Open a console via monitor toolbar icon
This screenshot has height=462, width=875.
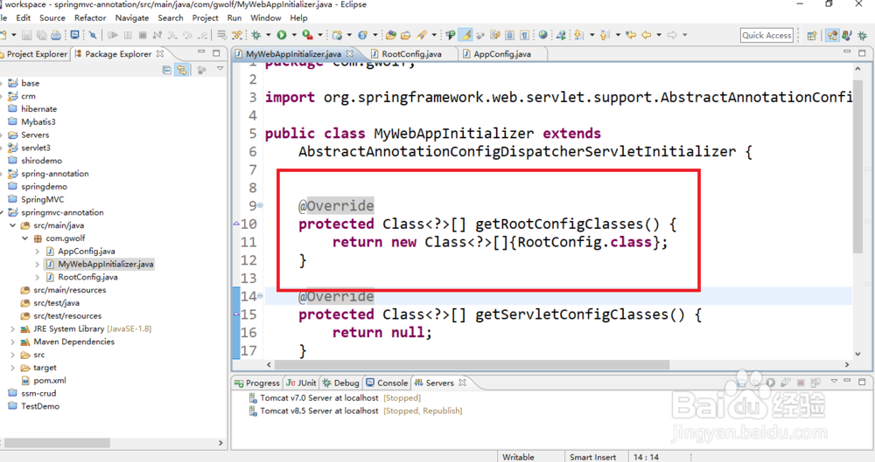[x=74, y=35]
